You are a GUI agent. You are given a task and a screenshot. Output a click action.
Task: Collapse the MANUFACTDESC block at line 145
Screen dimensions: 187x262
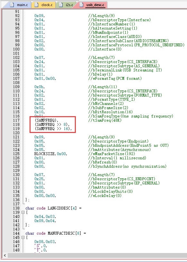point(23,238)
